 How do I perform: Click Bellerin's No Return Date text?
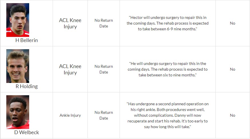click(x=104, y=23)
